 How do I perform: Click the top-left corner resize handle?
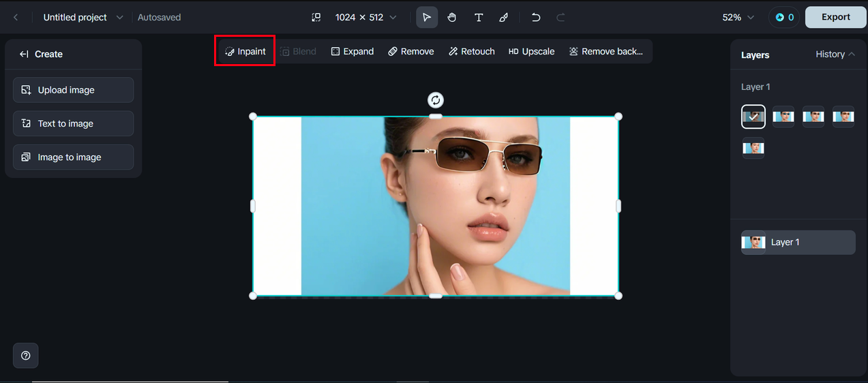[253, 117]
